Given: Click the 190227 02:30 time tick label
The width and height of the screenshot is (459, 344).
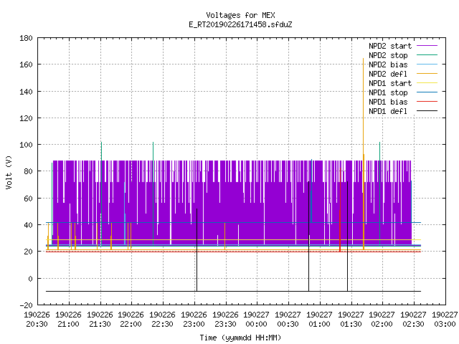Looking at the screenshot, I should pyautogui.click(x=413, y=320).
